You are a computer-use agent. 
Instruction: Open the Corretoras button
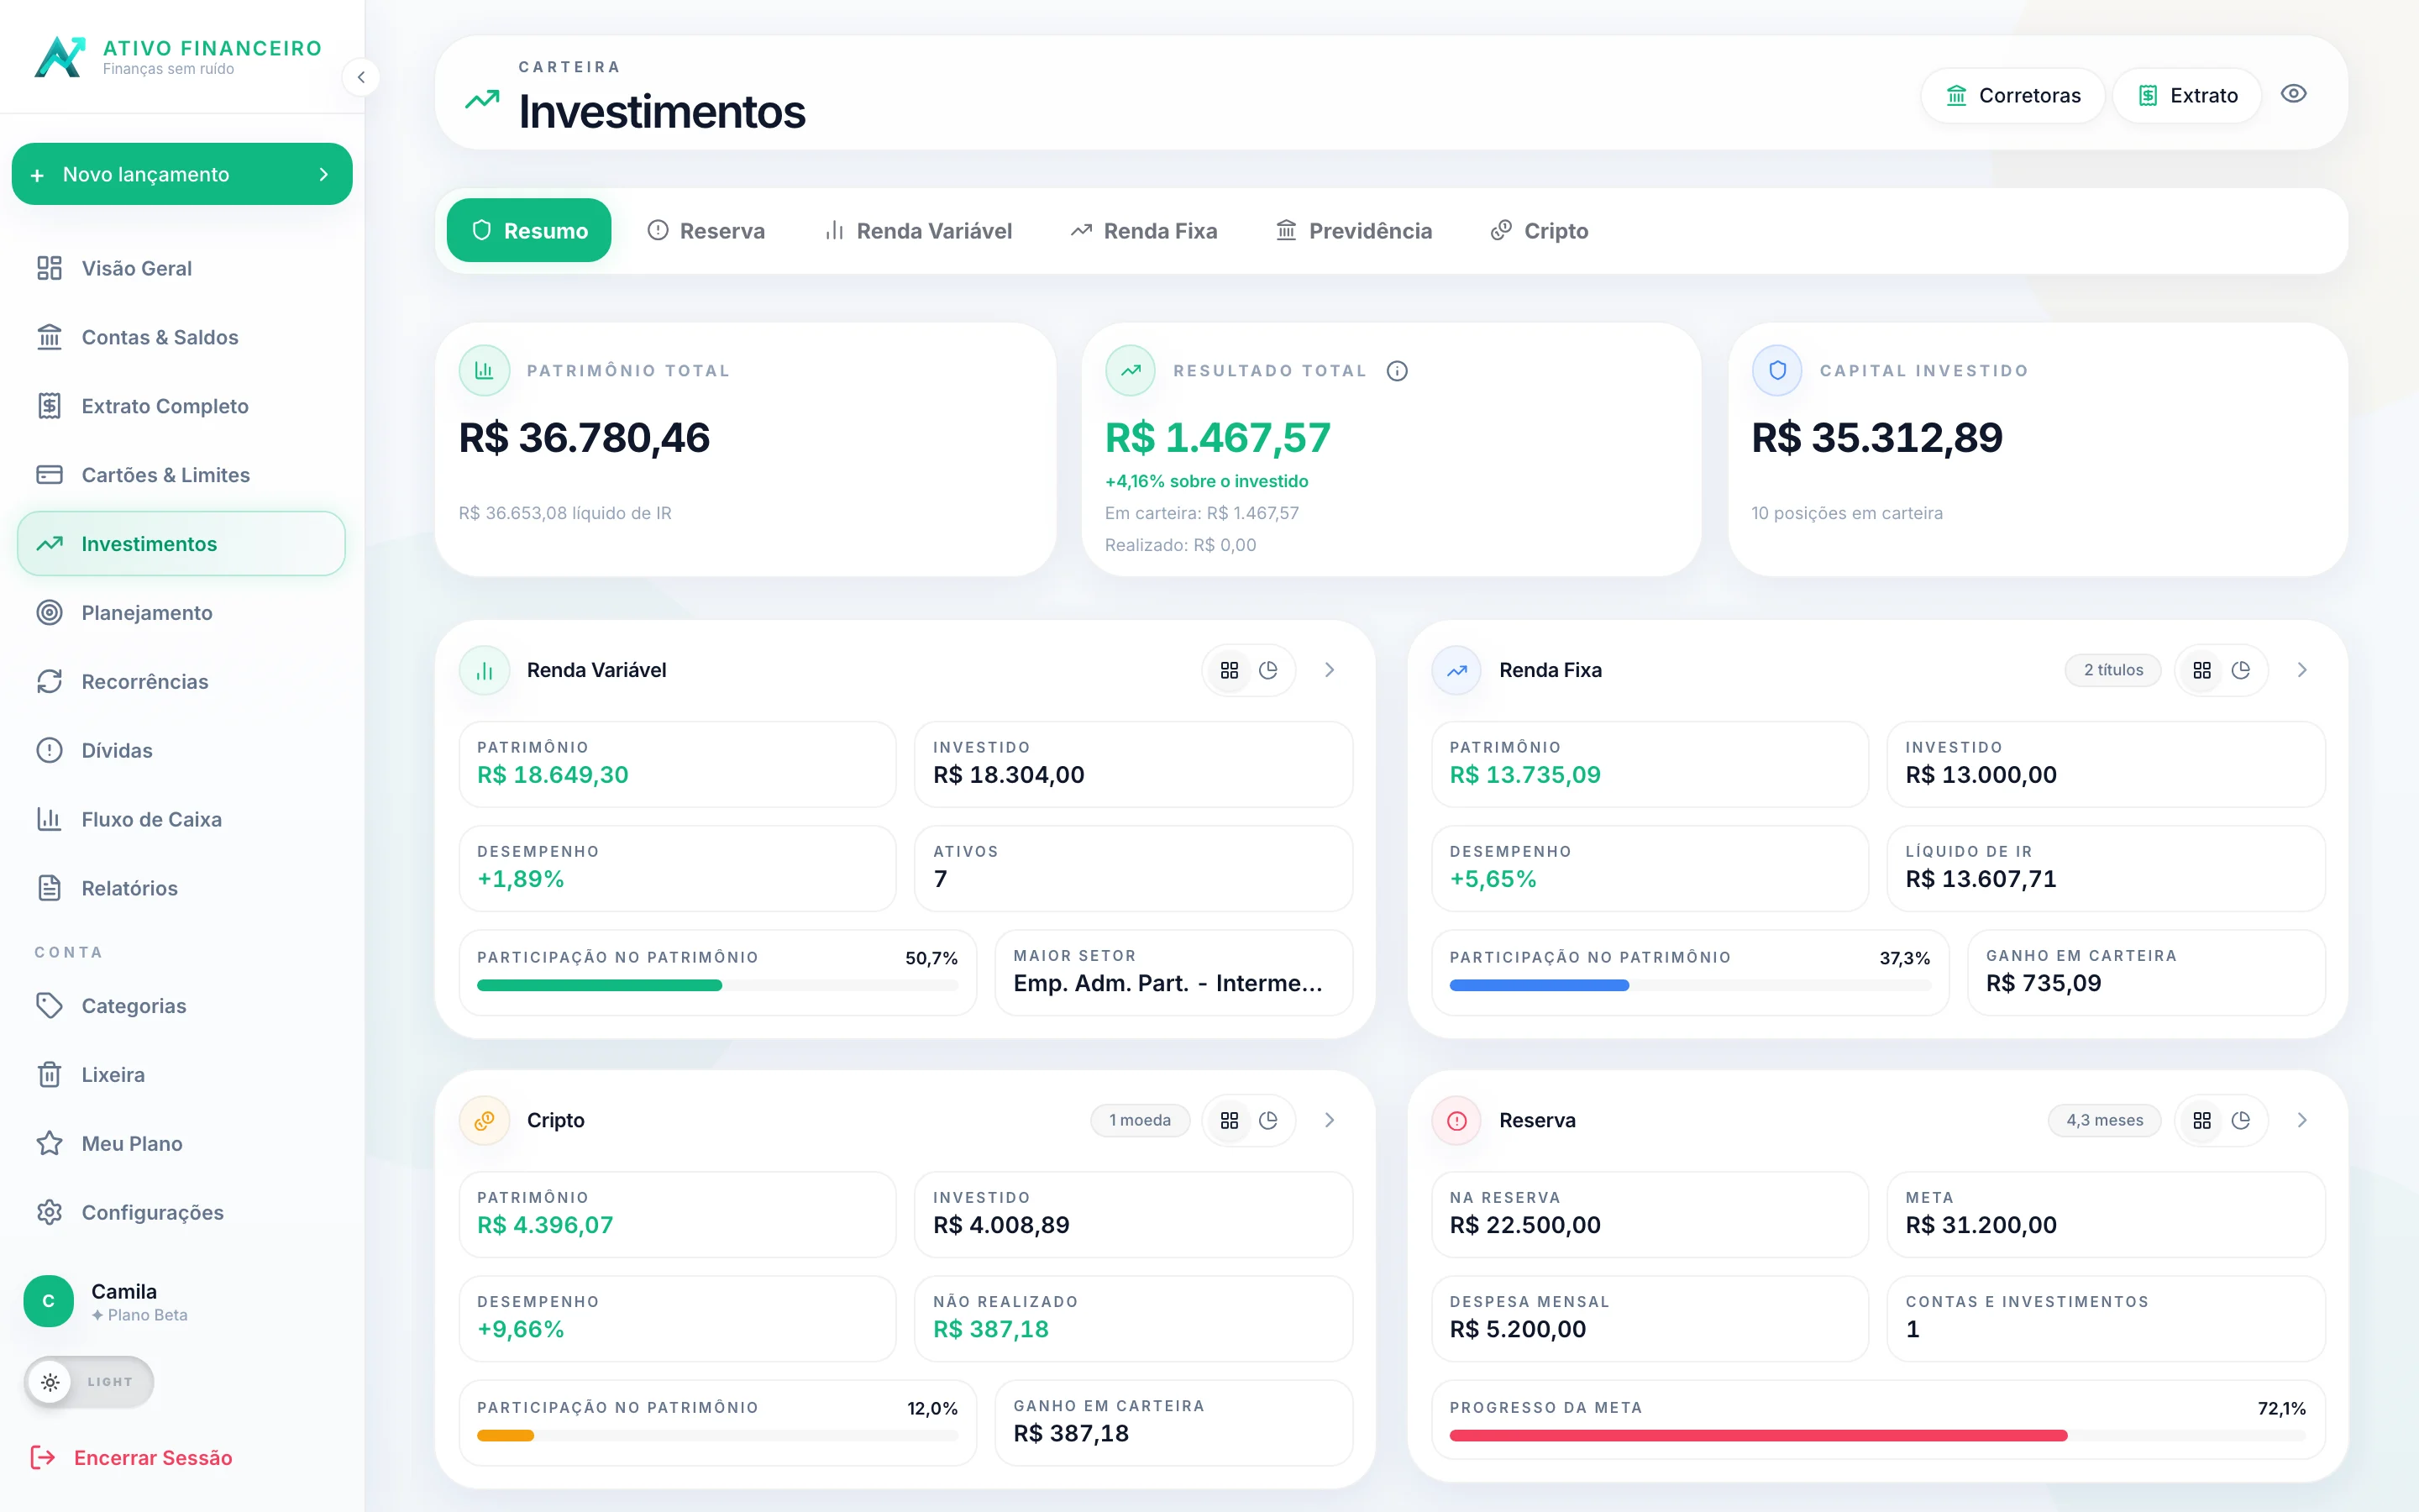coord(2013,95)
